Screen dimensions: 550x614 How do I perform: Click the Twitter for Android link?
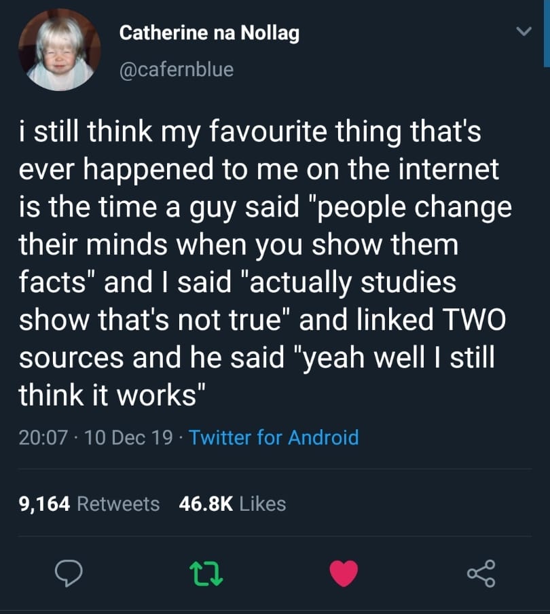pos(274,437)
